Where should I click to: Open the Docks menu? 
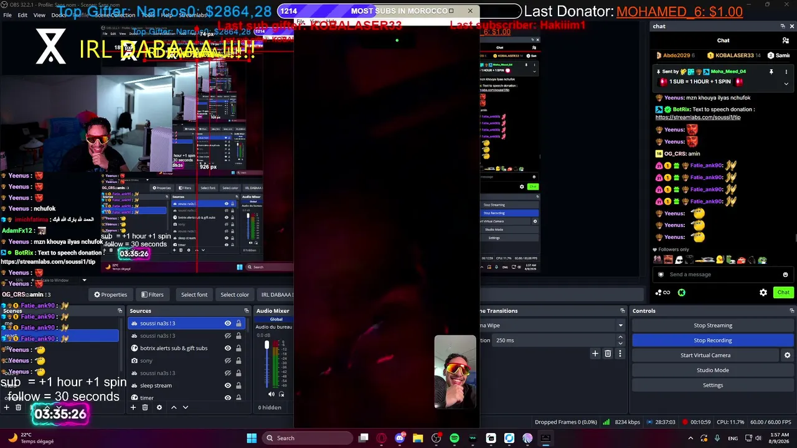pos(59,15)
